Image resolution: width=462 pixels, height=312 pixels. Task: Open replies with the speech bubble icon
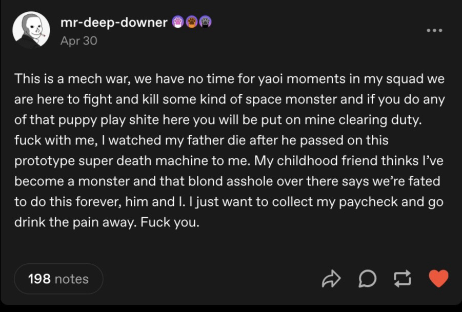368,279
